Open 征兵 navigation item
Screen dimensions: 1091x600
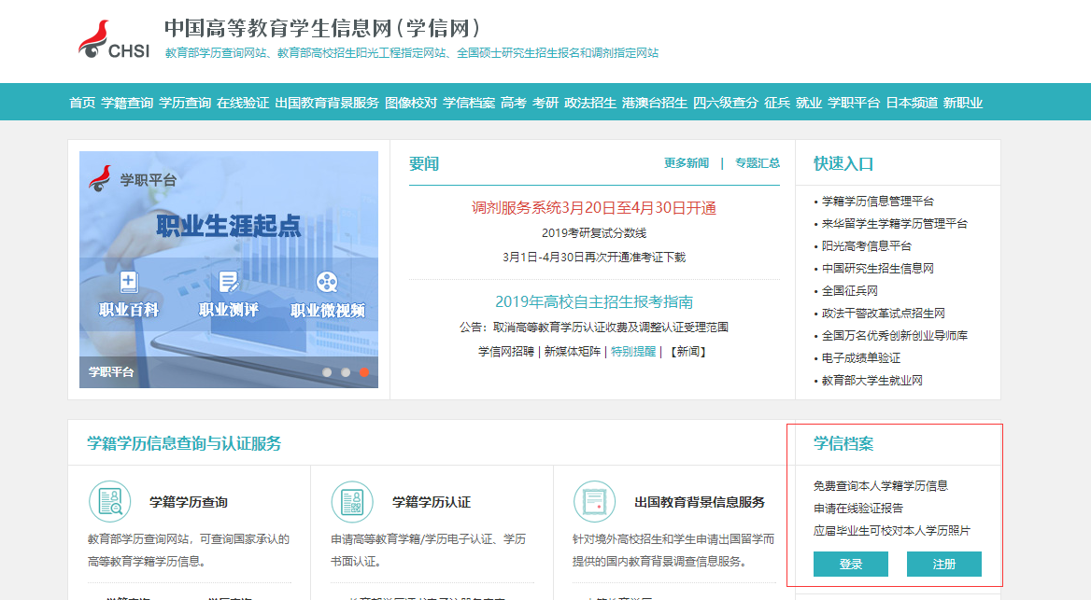tap(776, 103)
